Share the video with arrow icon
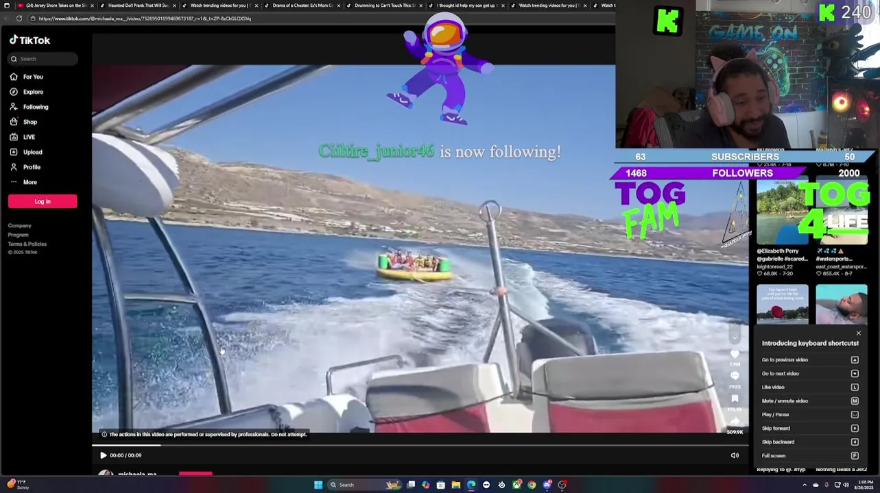The height and width of the screenshot is (493, 880). [x=735, y=422]
